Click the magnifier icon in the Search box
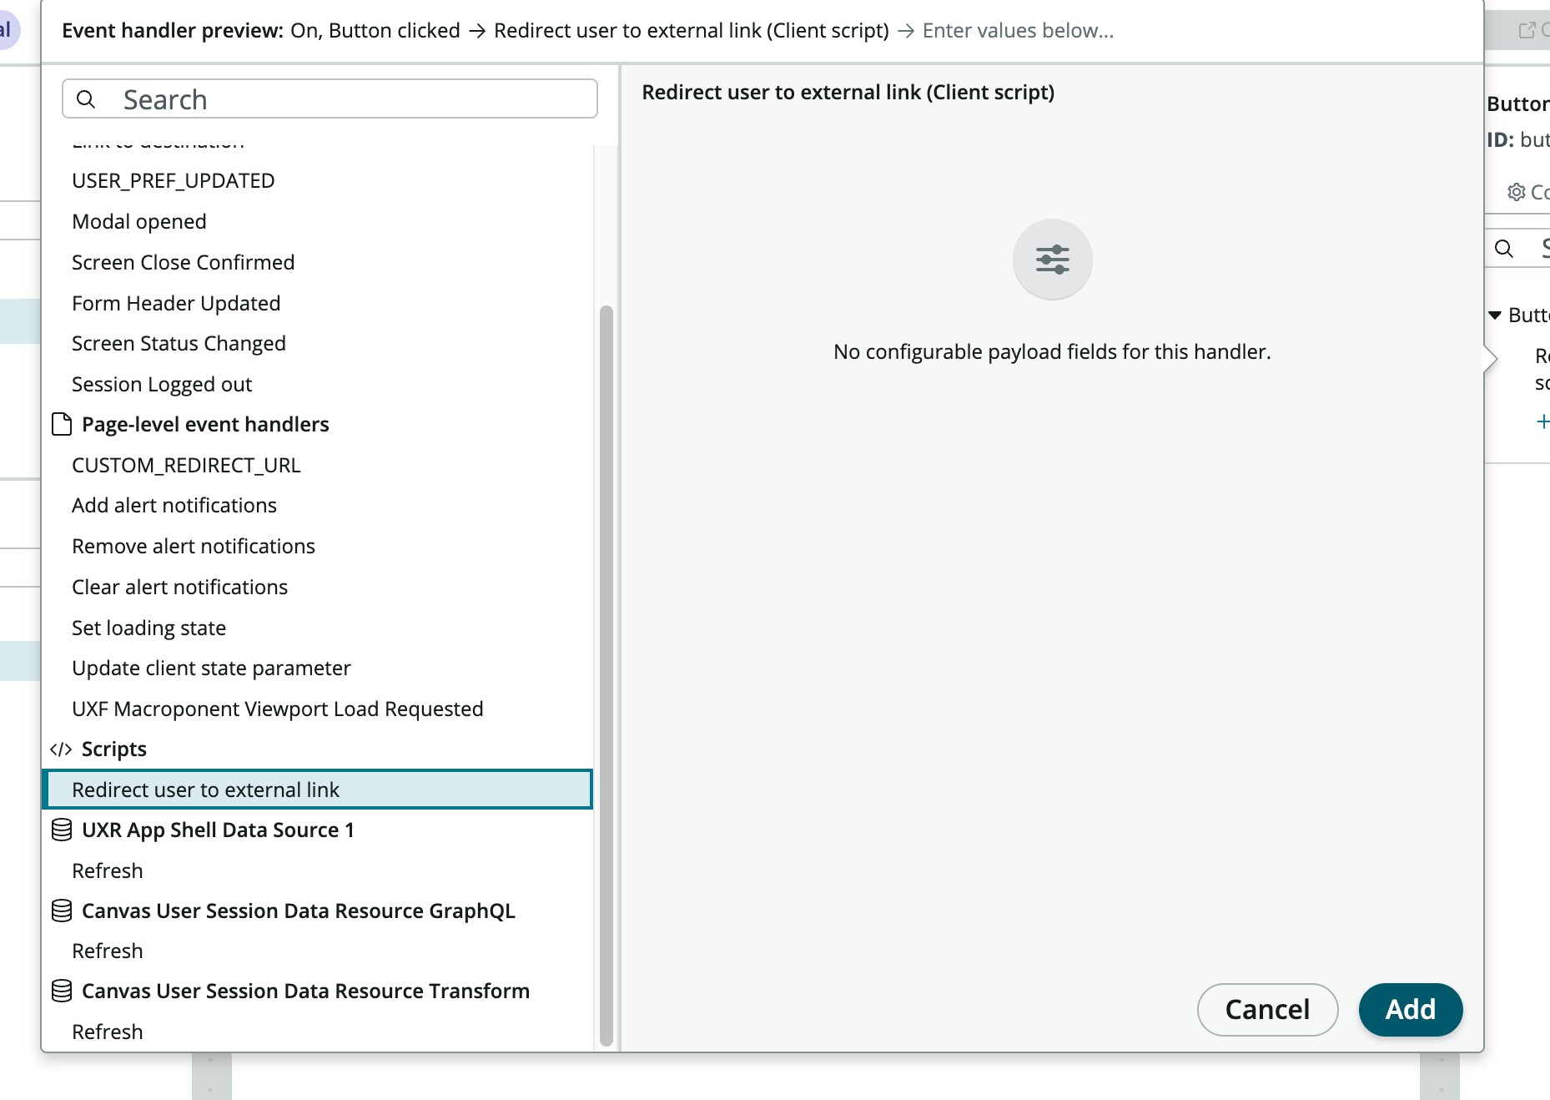The width and height of the screenshot is (1550, 1100). tap(87, 99)
